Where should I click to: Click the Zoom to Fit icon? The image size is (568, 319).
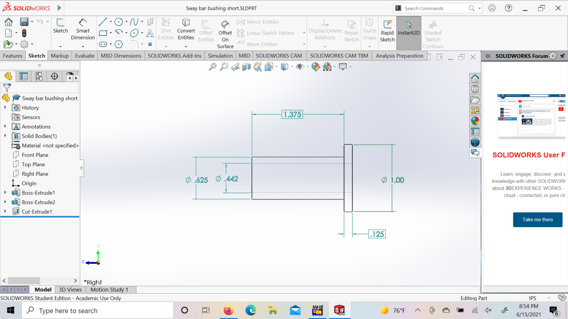[212, 67]
